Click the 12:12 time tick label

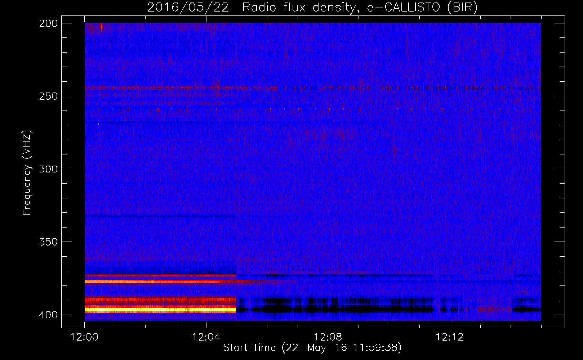pyautogui.click(x=450, y=337)
